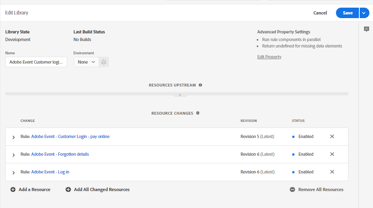Expand the Forgotten details rule row
Viewport: 373px width, 208px height.
[14, 155]
